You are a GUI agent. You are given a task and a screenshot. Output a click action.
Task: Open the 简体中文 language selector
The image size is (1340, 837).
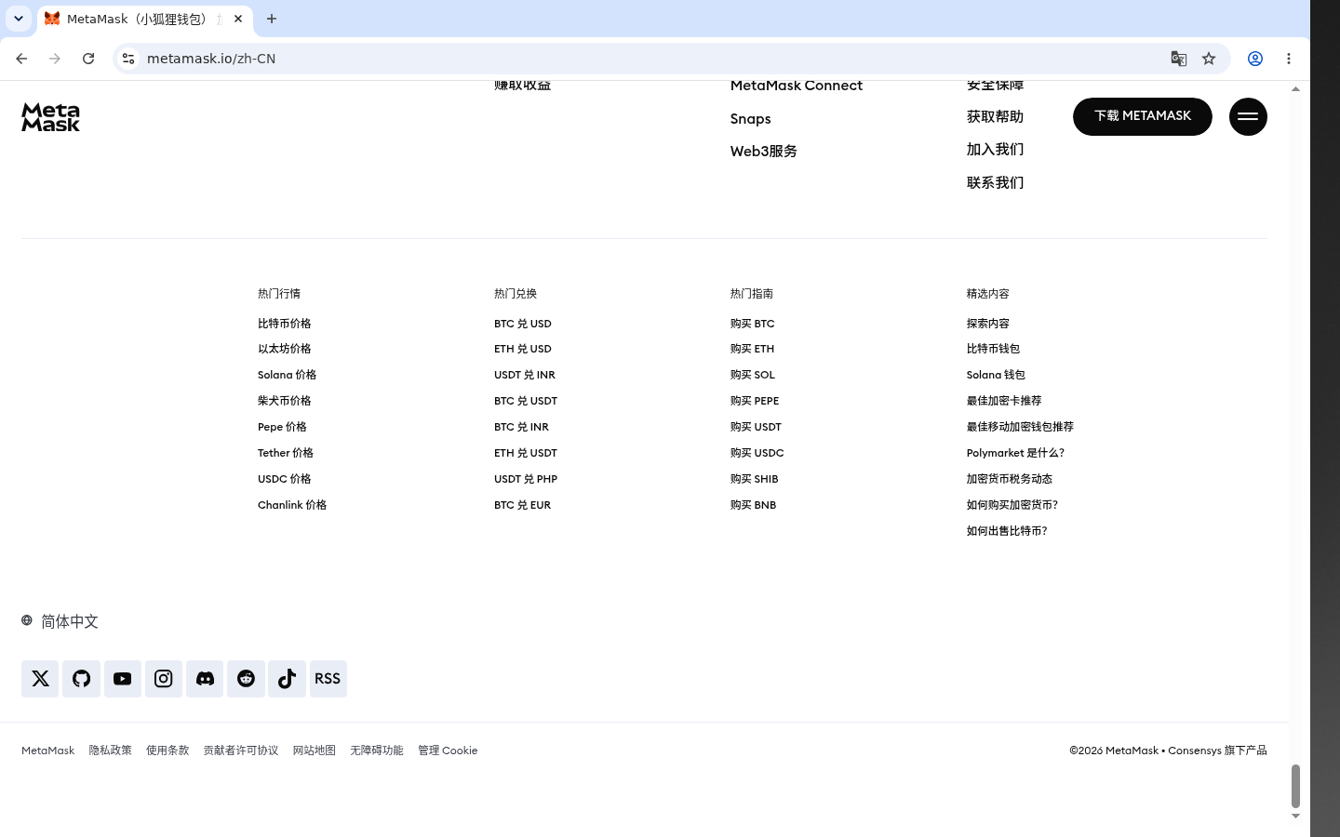[60, 621]
